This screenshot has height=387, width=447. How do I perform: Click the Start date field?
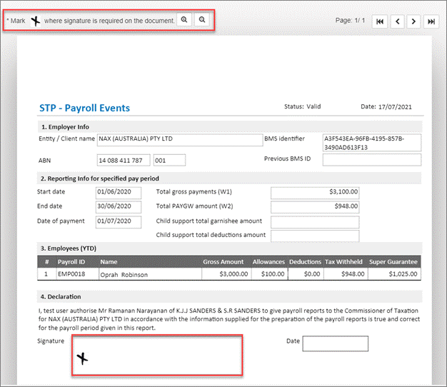[x=114, y=192]
